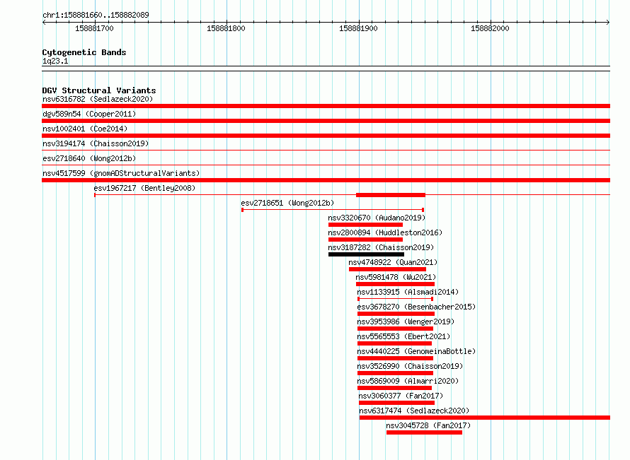The image size is (630, 460).
Task: Click the red bar under nsv6316782
Action: 326,106
